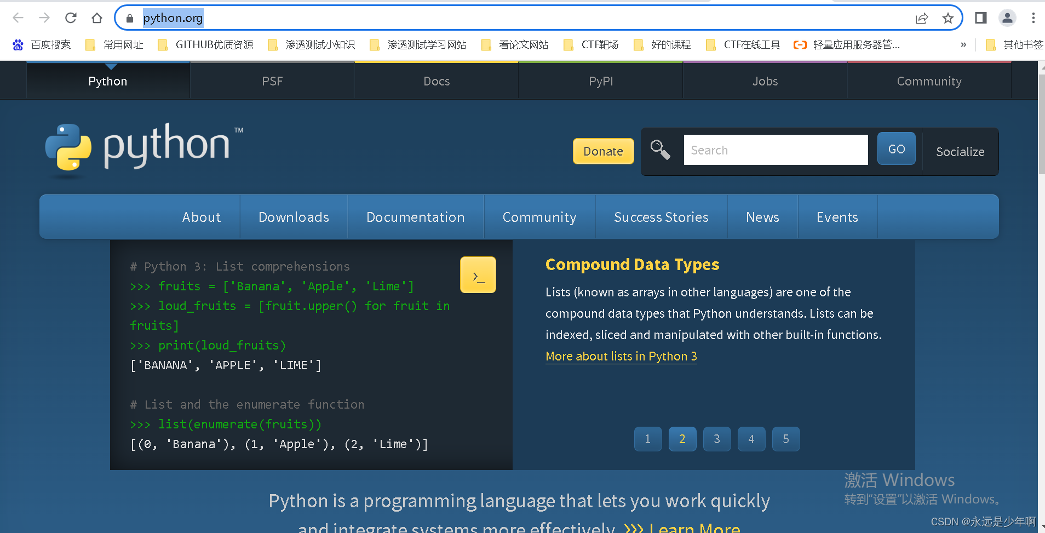Open the Community menu in main navigation
Image resolution: width=1045 pixels, height=533 pixels.
coord(539,217)
